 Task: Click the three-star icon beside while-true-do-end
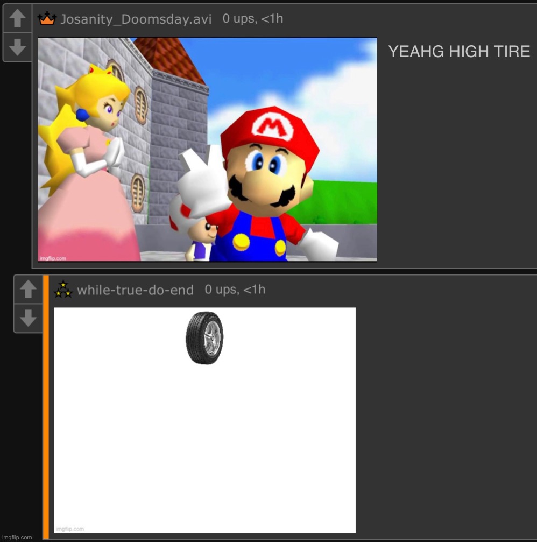coord(63,290)
